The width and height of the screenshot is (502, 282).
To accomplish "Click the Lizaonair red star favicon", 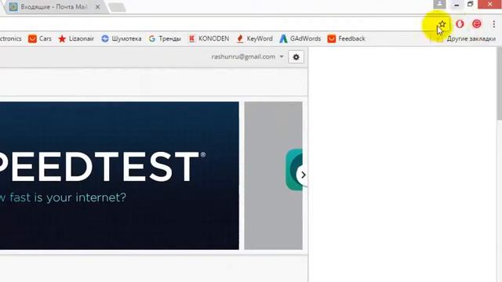I will coord(62,38).
